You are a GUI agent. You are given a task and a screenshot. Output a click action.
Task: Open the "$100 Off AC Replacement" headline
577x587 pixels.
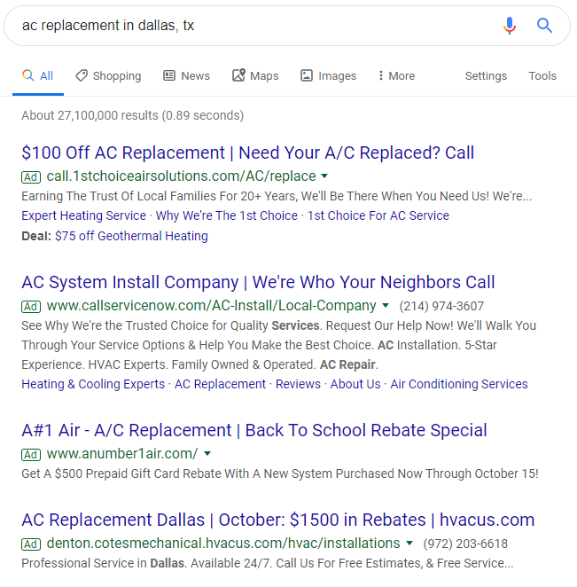(x=247, y=153)
